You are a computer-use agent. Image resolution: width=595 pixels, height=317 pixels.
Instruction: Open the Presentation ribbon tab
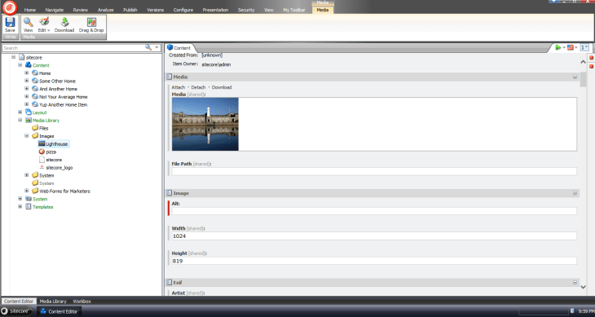215,10
